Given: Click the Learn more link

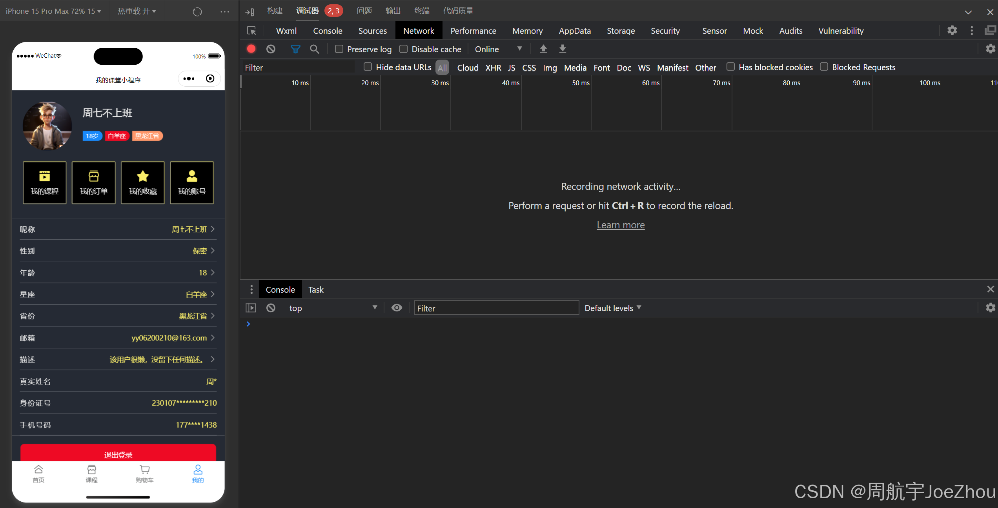Looking at the screenshot, I should tap(621, 225).
